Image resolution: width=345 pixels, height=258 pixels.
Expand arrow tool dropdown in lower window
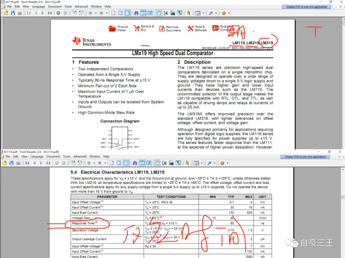(215, 163)
